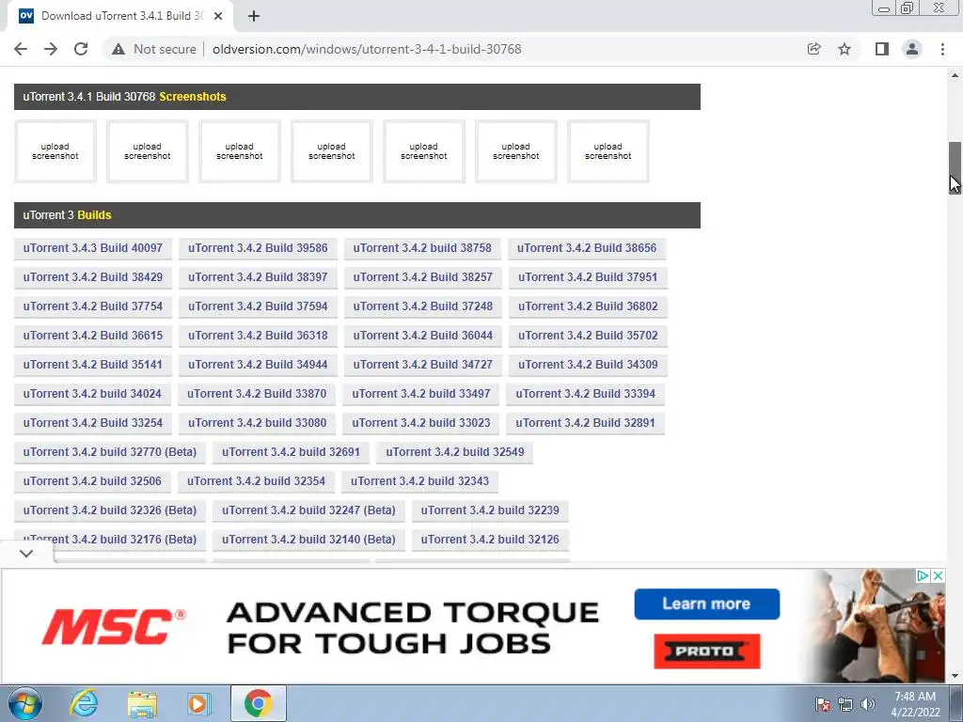Image resolution: width=963 pixels, height=722 pixels.
Task: Open uTorrent 3.4.3 Build 40097
Action: [x=93, y=248]
